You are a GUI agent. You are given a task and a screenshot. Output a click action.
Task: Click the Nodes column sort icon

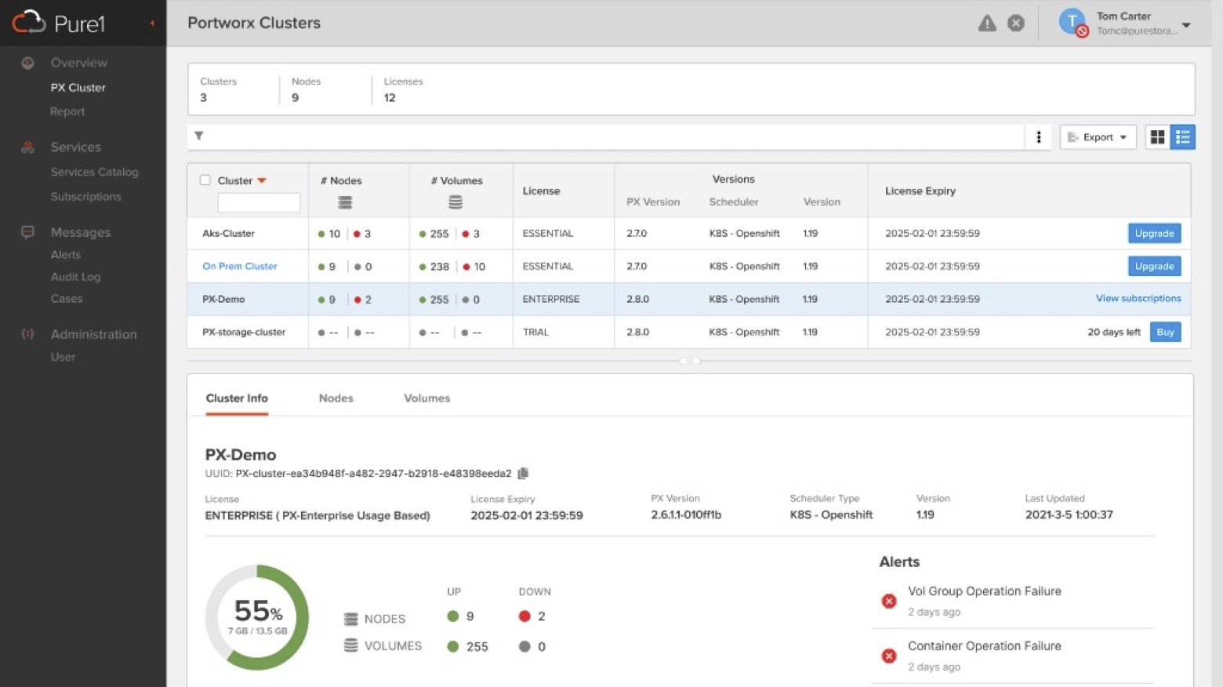point(343,203)
